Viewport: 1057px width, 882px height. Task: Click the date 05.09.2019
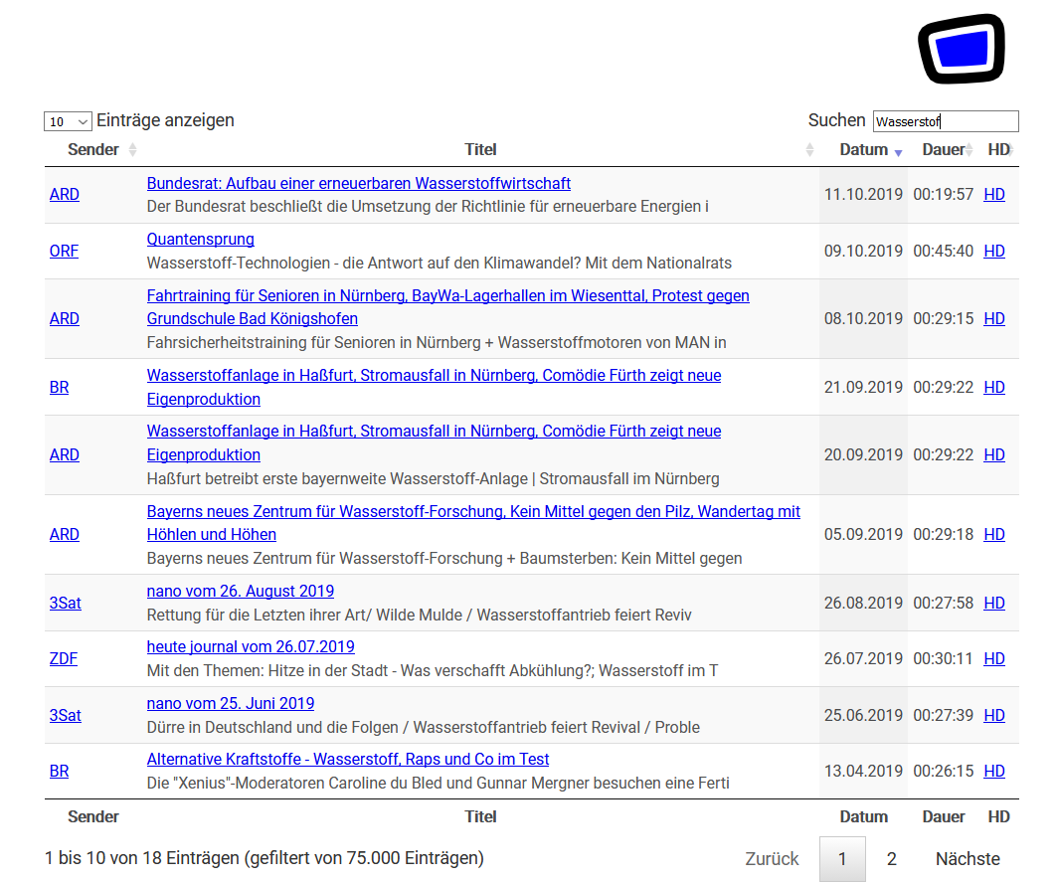point(863,534)
